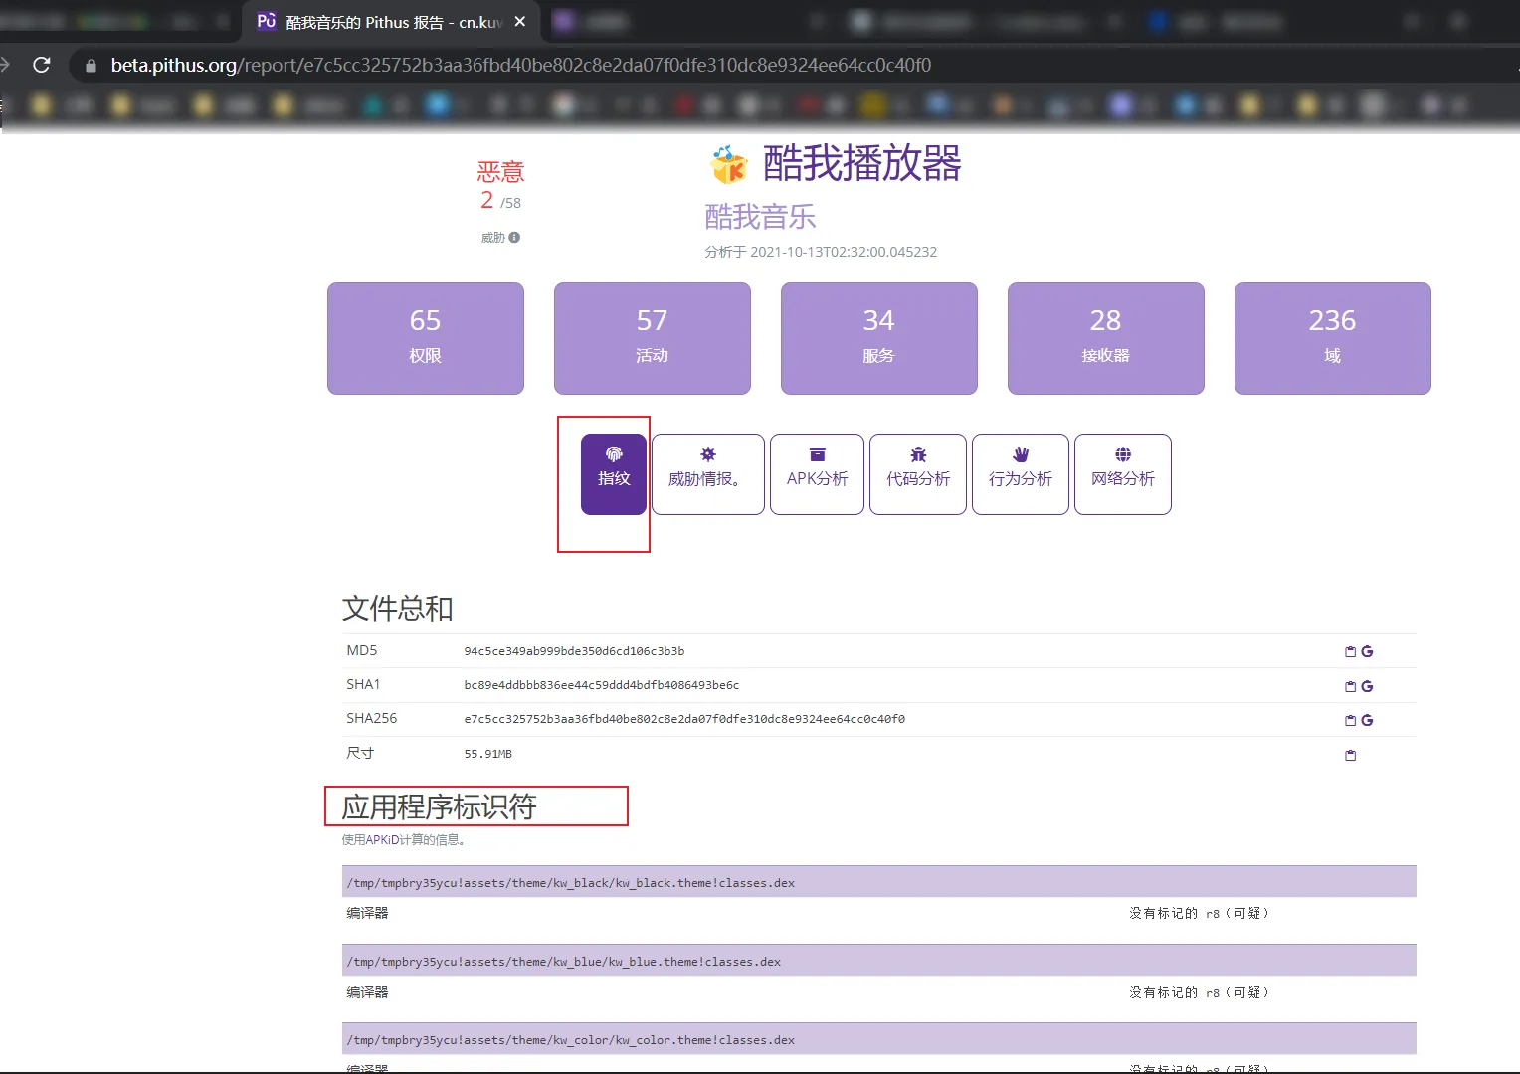Click the 65 权限 permissions card
This screenshot has height=1074, width=1520.
pos(425,338)
